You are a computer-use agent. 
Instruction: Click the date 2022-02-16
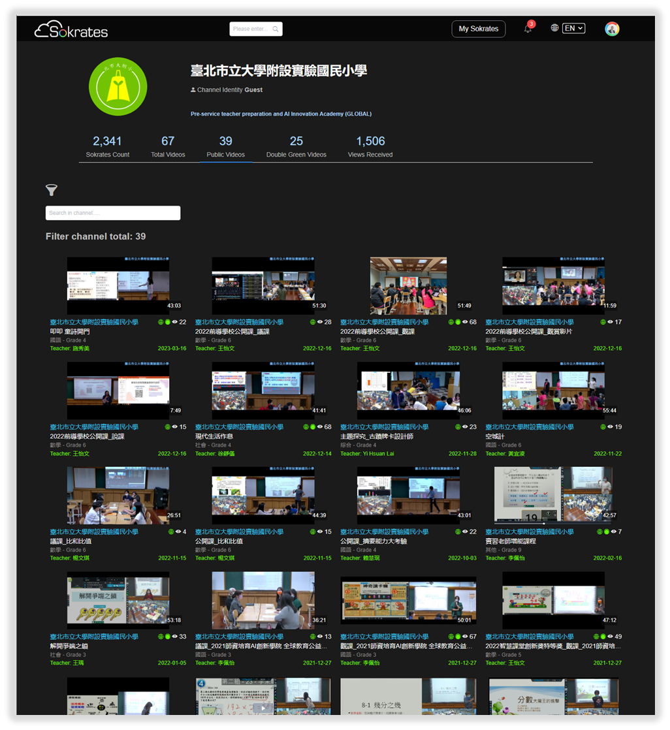pyautogui.click(x=607, y=558)
